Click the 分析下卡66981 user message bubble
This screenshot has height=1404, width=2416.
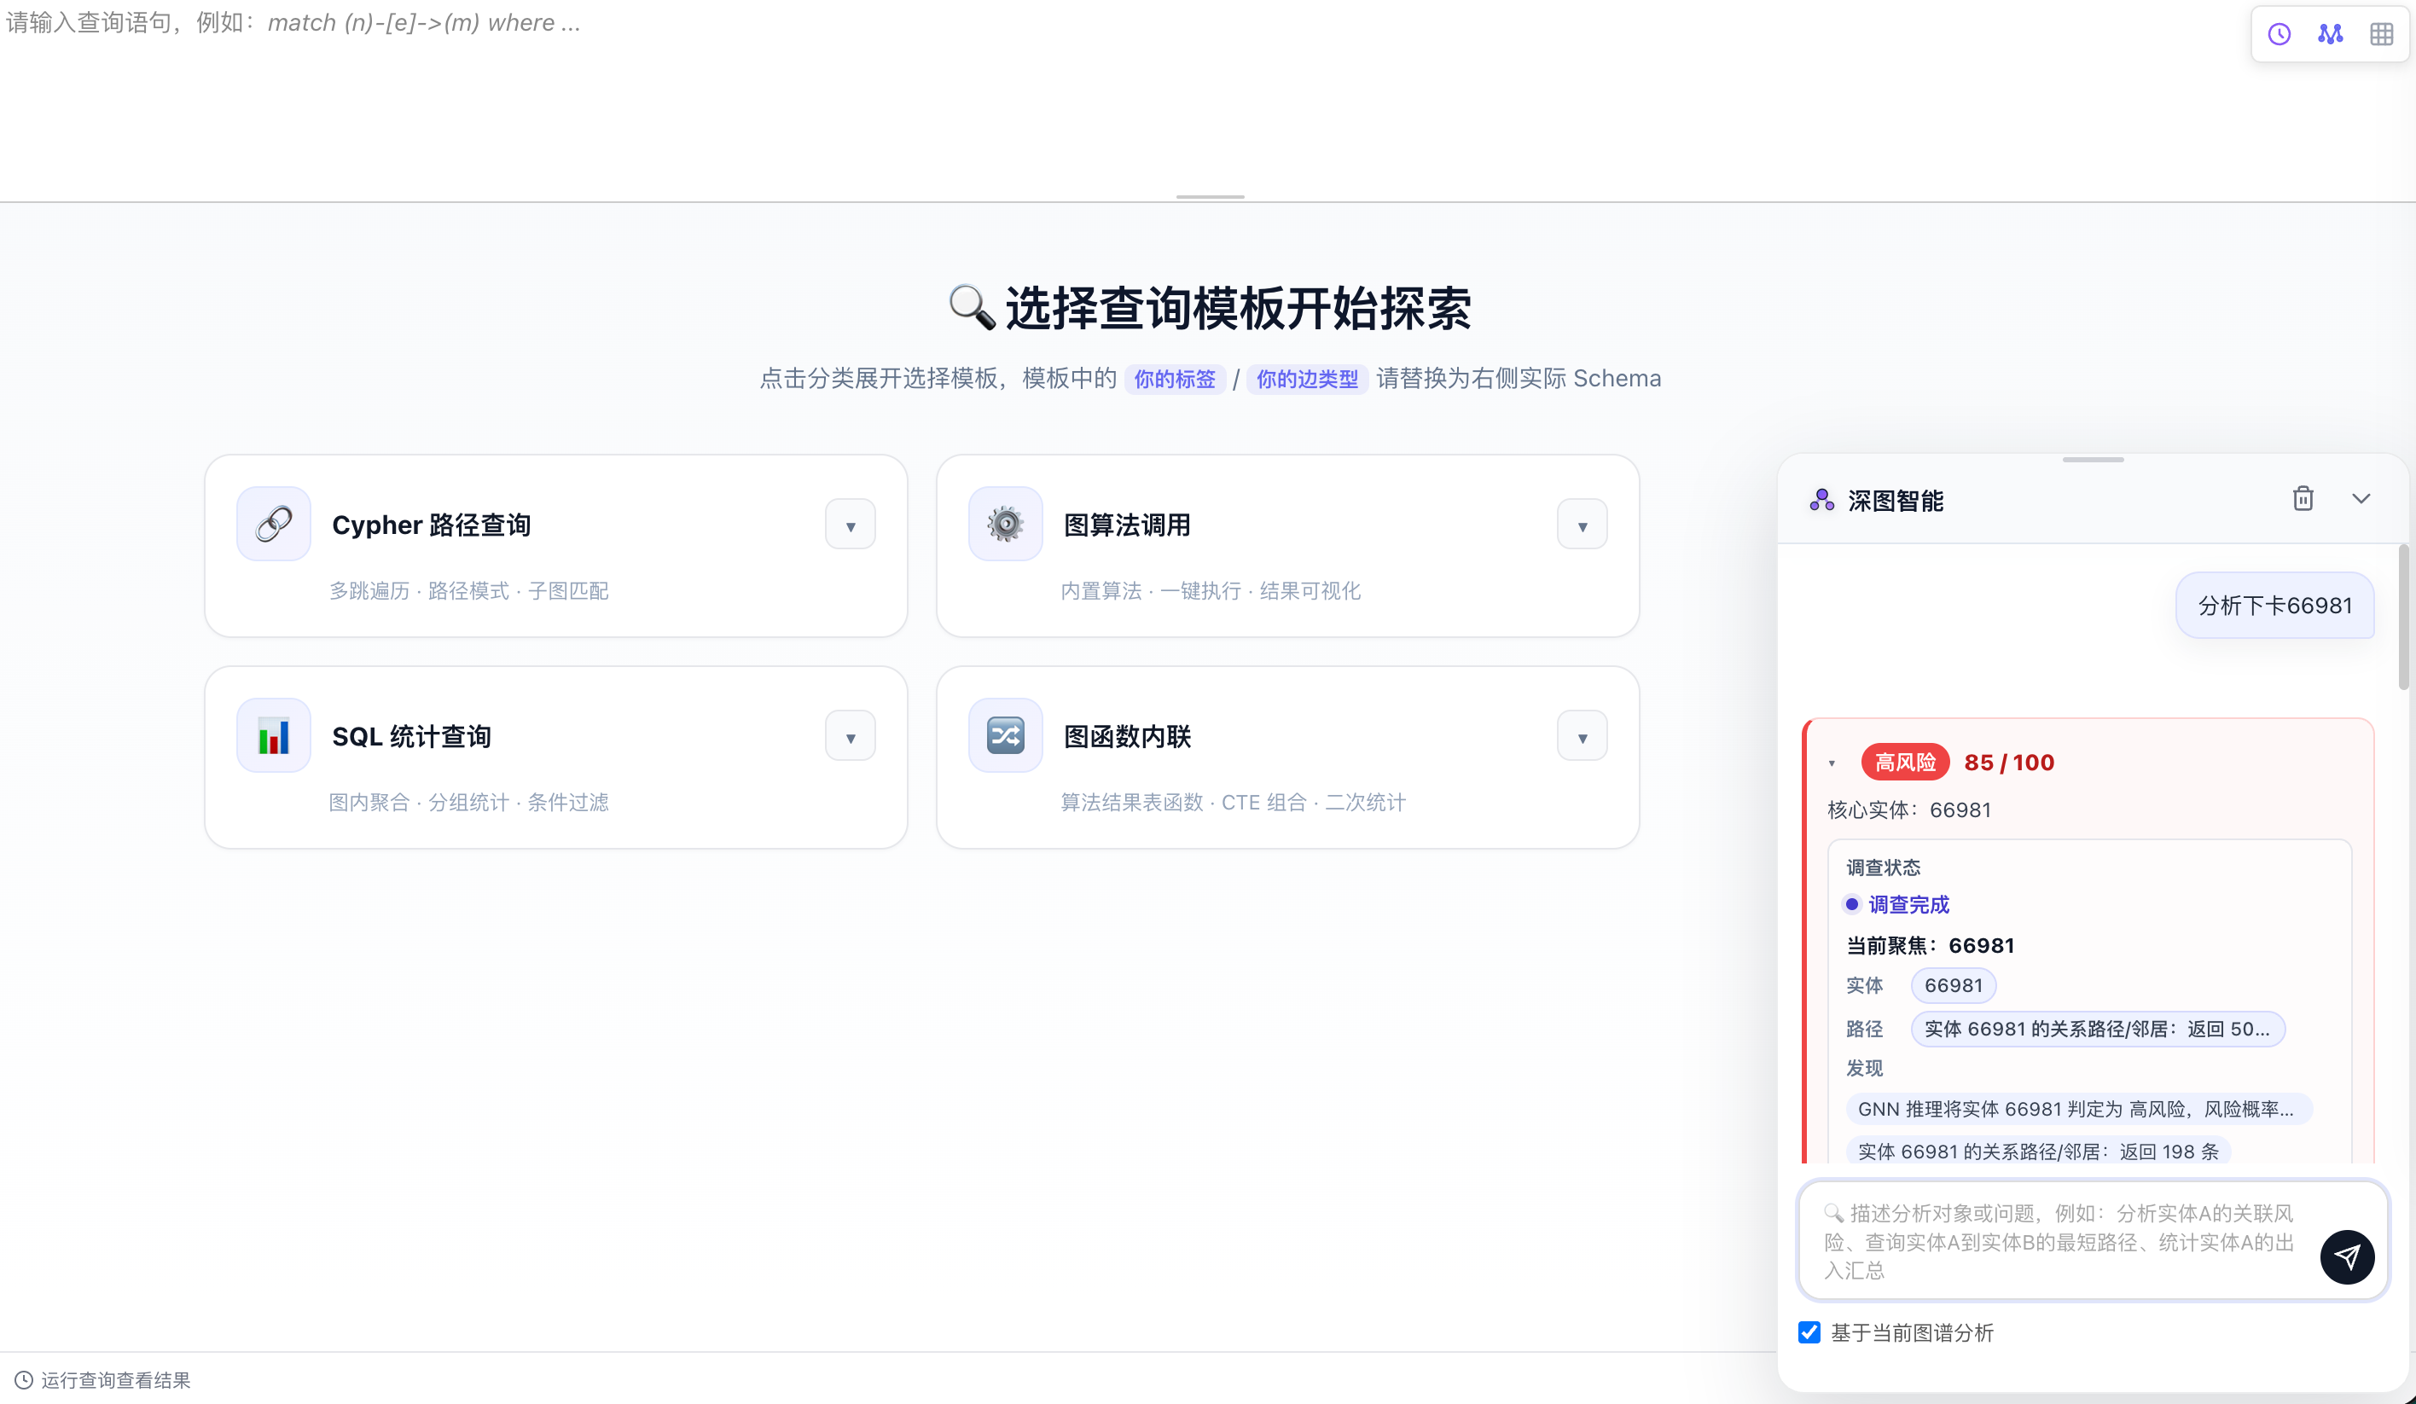pos(2274,606)
